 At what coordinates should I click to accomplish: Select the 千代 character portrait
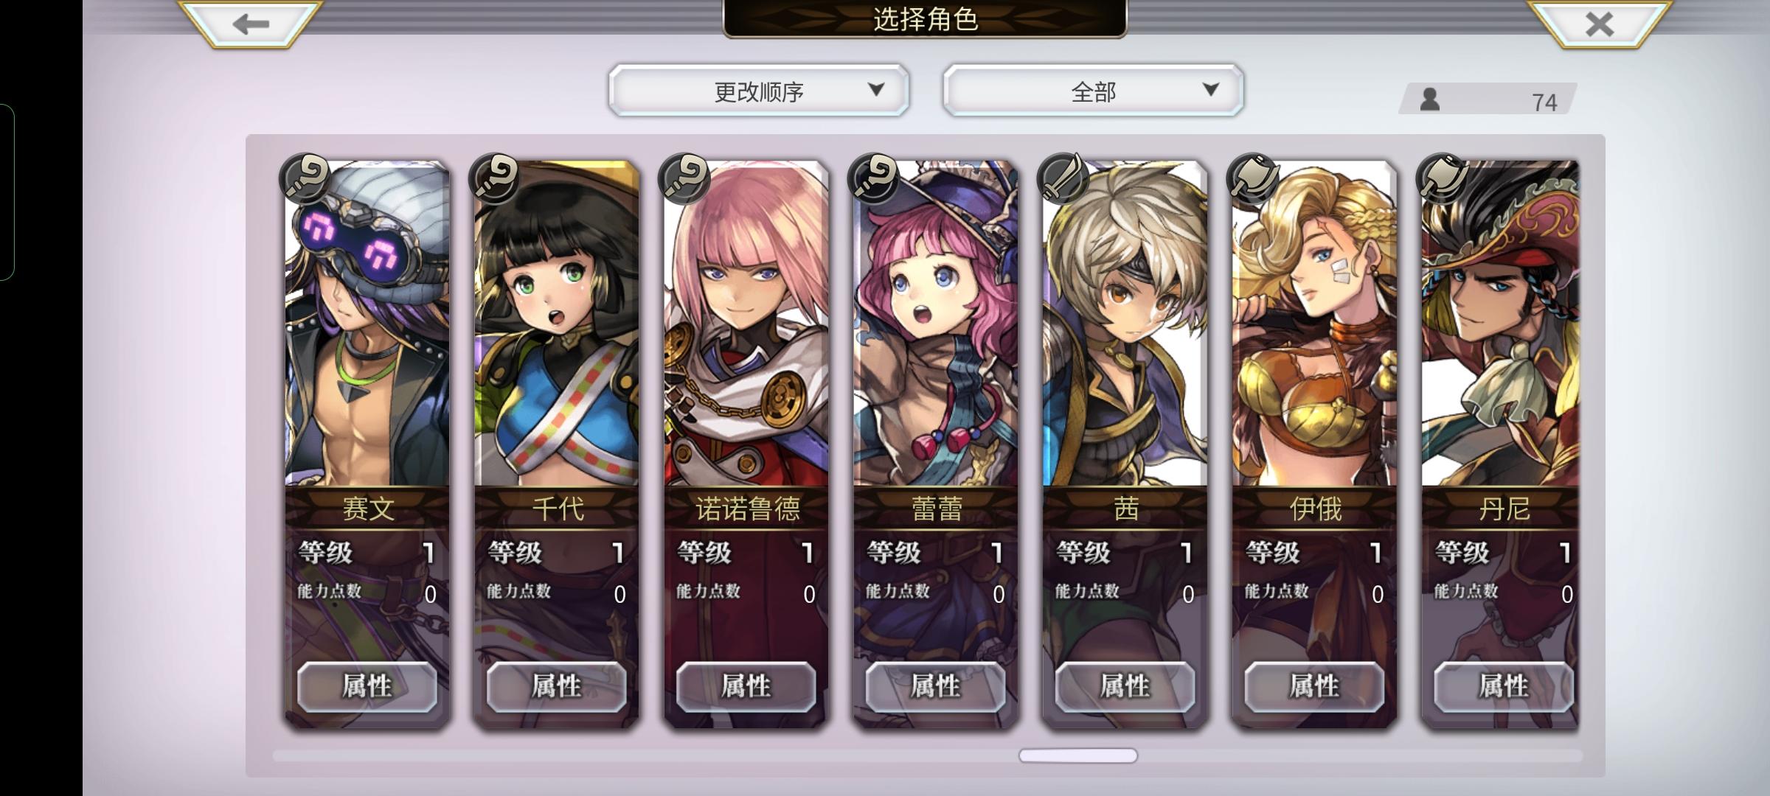557,324
